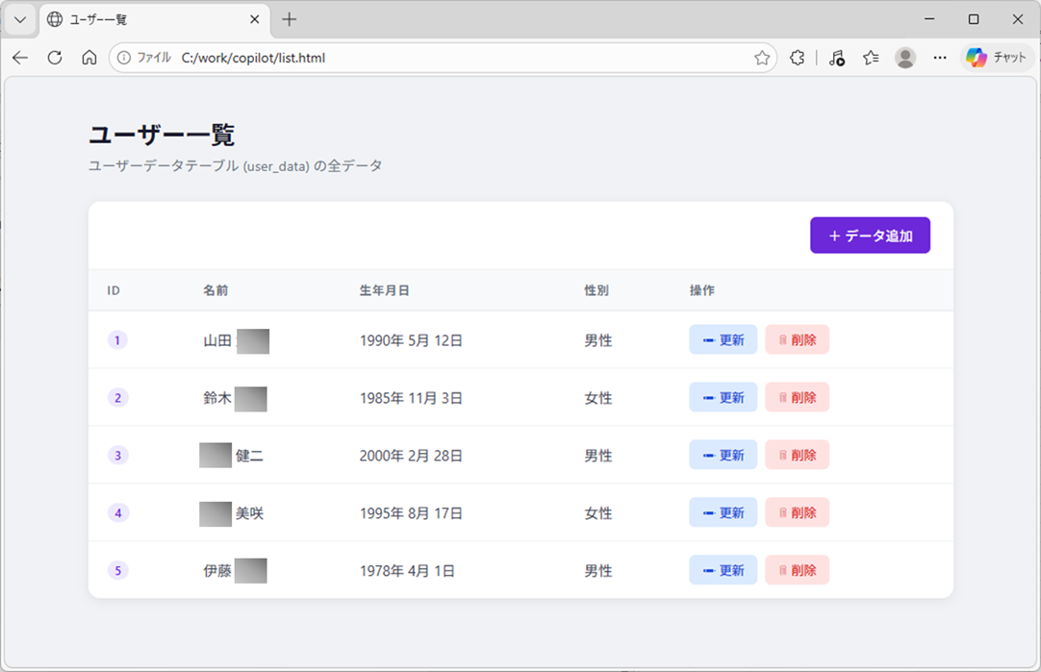Add page to favorites star icon
Viewport: 1041px width, 672px height.
tap(762, 58)
